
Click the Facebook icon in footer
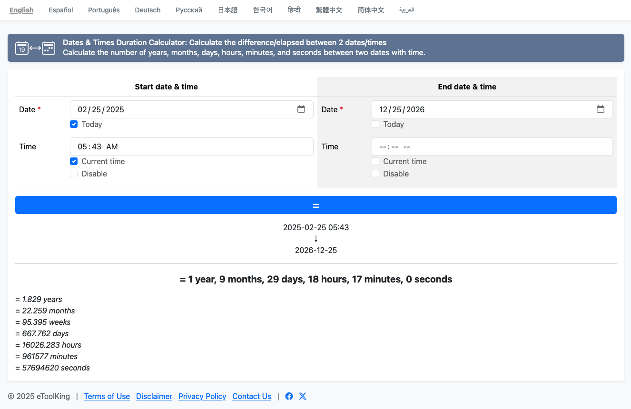(289, 396)
